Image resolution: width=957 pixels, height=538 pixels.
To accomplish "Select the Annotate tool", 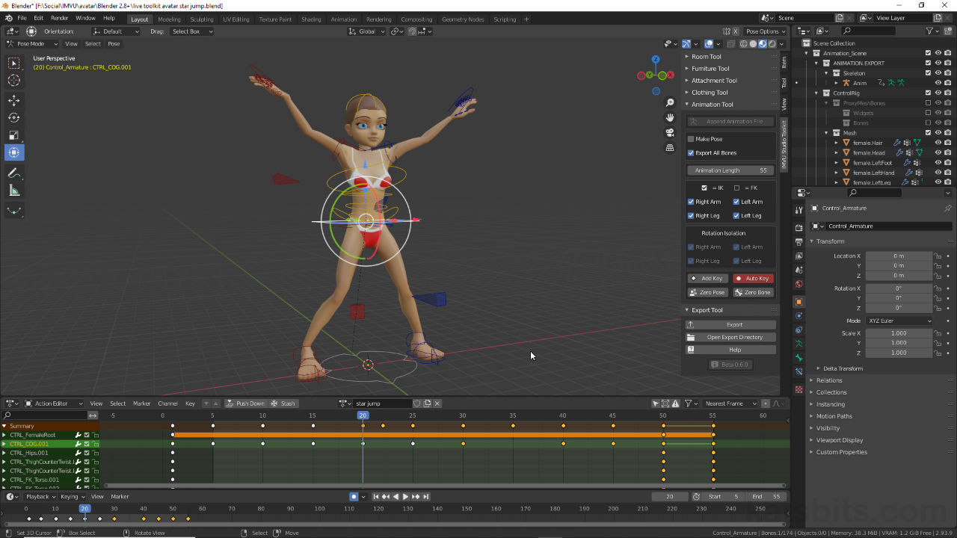I will [x=14, y=173].
